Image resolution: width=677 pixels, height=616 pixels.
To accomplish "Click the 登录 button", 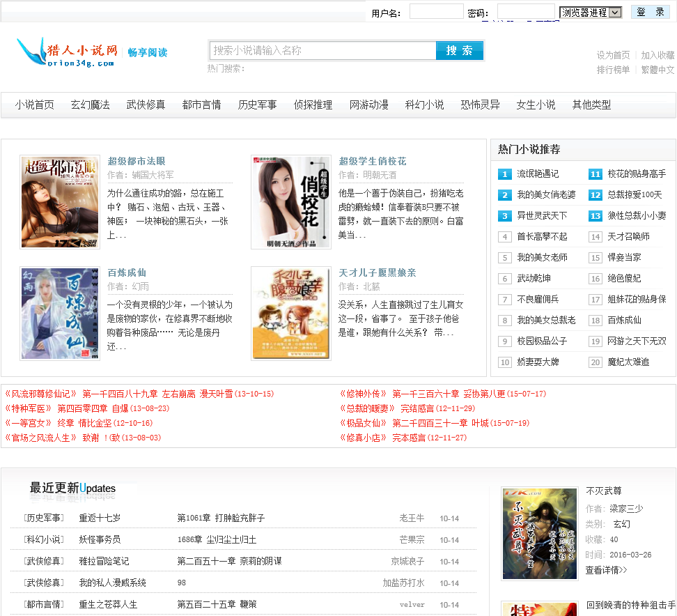I will pyautogui.click(x=651, y=12).
